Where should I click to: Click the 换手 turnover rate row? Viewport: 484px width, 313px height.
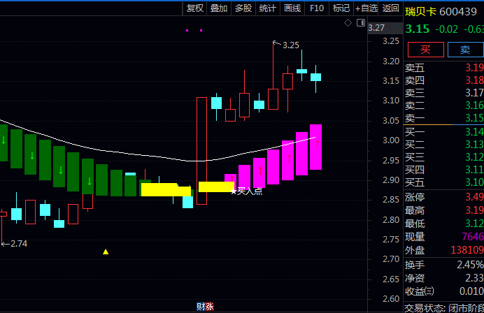[x=444, y=265]
